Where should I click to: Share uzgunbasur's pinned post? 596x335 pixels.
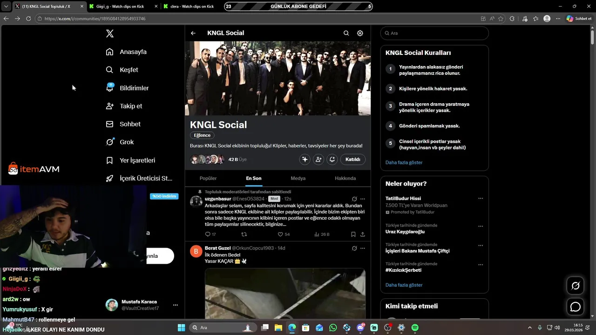point(363,234)
